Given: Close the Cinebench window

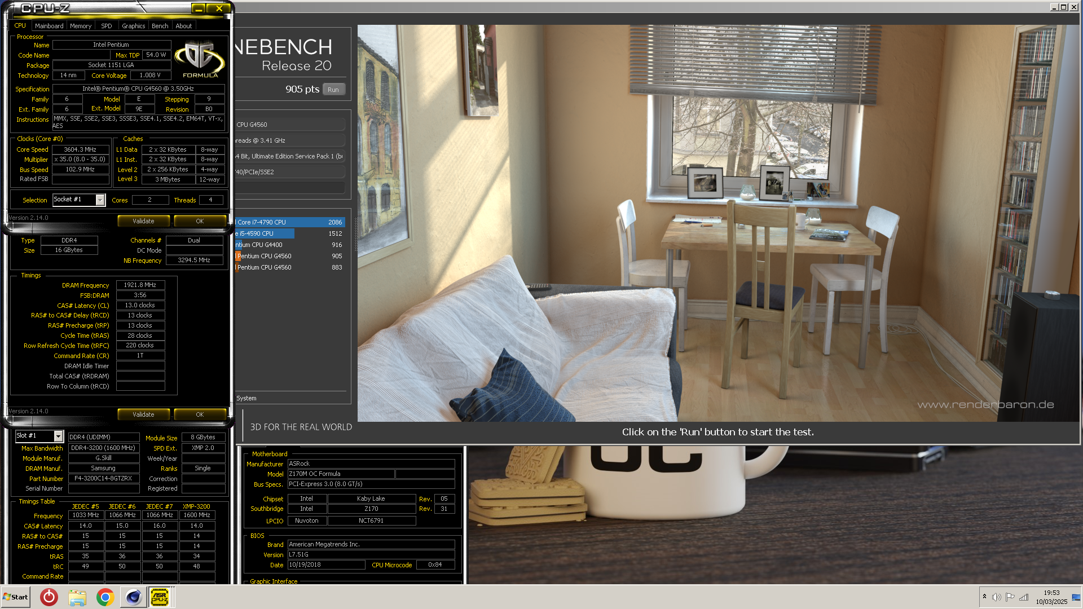Looking at the screenshot, I should [x=1073, y=7].
